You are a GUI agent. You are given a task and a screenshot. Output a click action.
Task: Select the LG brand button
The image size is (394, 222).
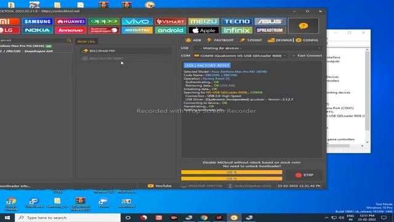point(10,30)
